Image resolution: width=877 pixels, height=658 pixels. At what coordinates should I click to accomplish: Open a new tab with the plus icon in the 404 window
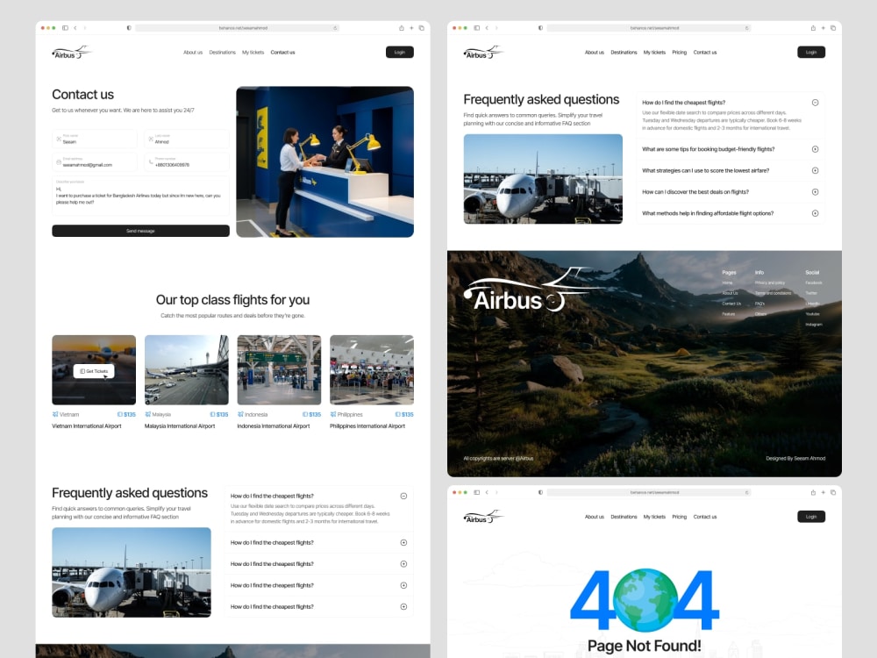click(x=823, y=492)
